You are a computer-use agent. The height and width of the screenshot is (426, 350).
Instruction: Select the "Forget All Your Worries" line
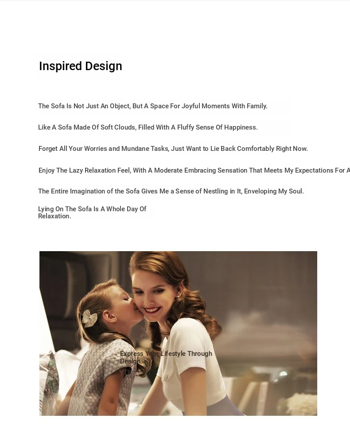pyautogui.click(x=173, y=149)
